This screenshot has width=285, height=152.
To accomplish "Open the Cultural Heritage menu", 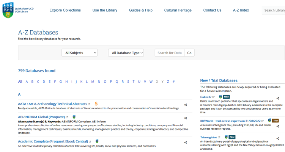I will click(x=178, y=10).
